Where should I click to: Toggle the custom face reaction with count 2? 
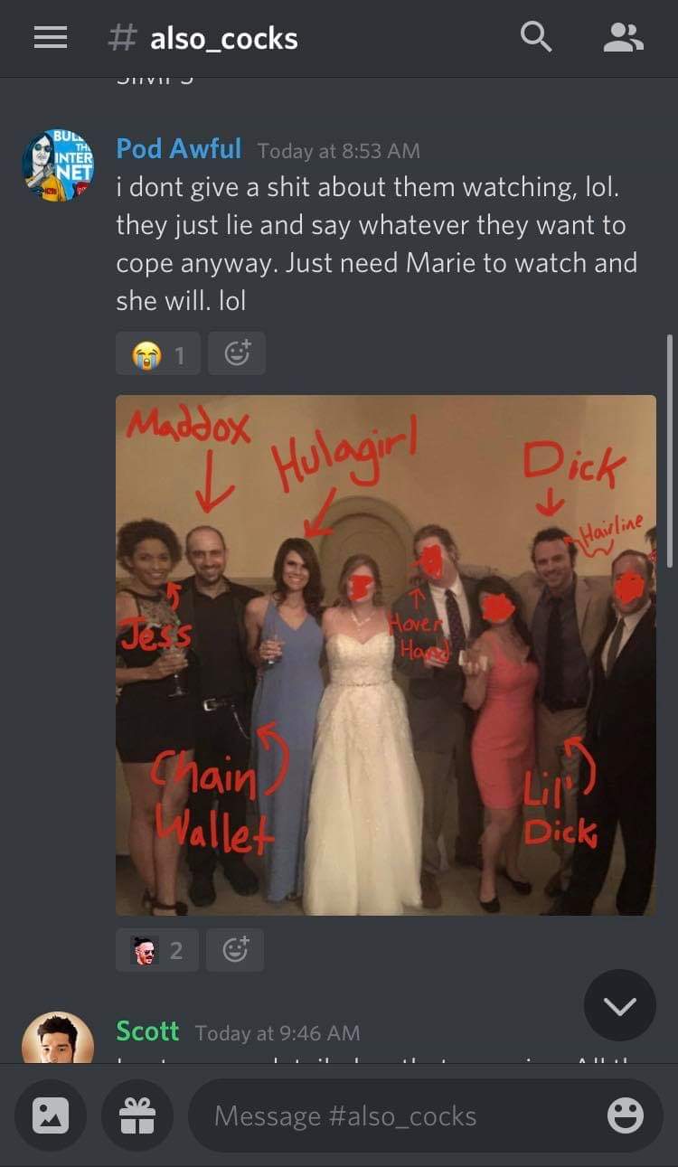point(157,950)
